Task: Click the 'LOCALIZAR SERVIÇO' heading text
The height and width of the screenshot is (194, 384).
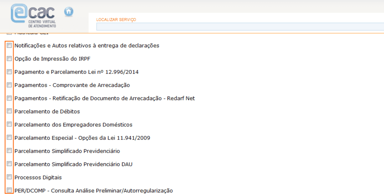Action: pos(116,20)
